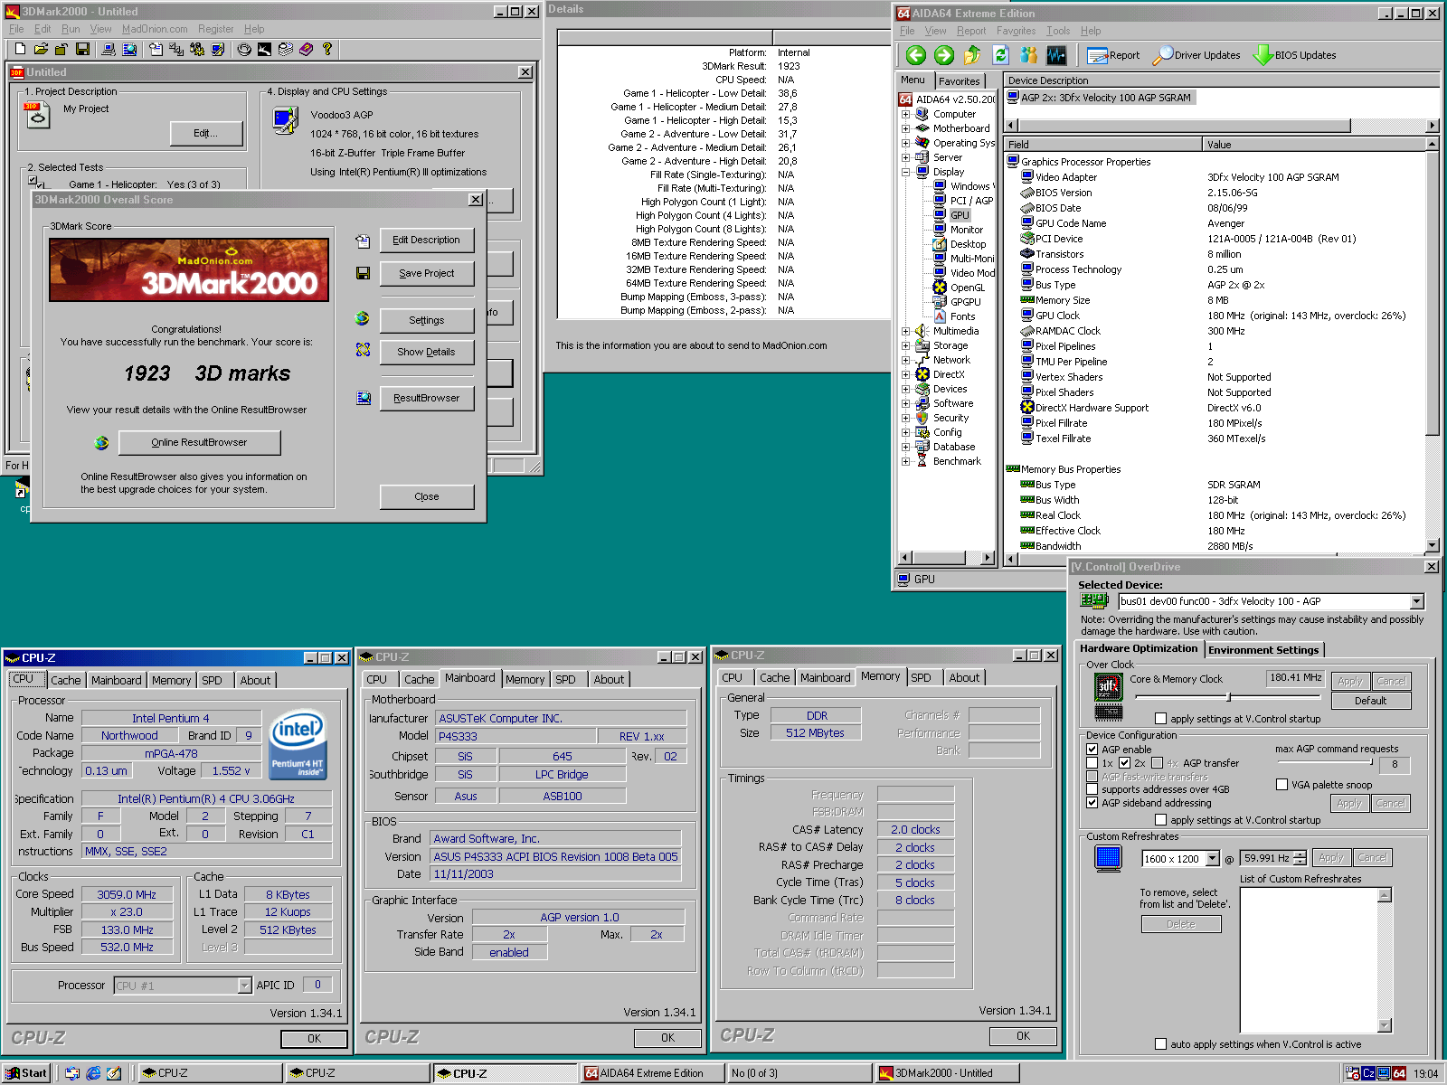Image resolution: width=1447 pixels, height=1085 pixels.
Task: Adjust the Core & Memory Clock slider
Action: pos(1227,697)
